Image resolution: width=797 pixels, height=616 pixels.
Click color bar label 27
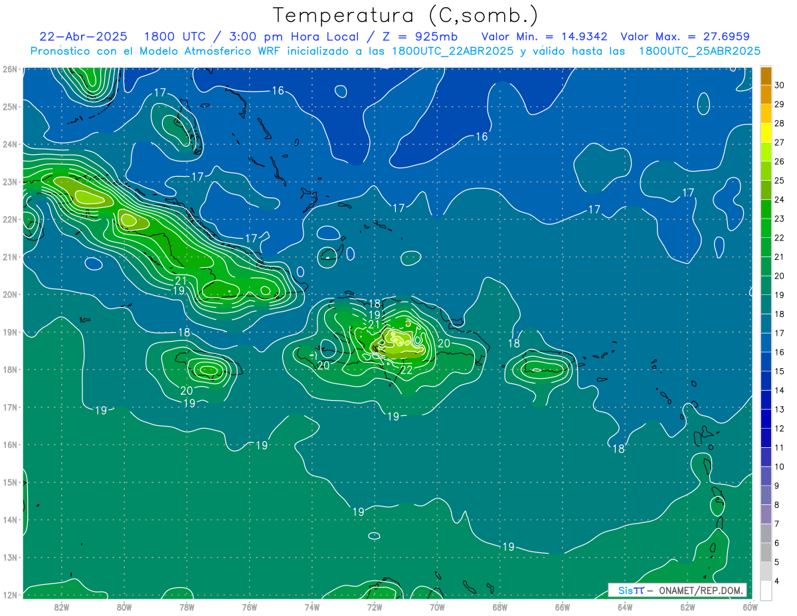click(779, 142)
